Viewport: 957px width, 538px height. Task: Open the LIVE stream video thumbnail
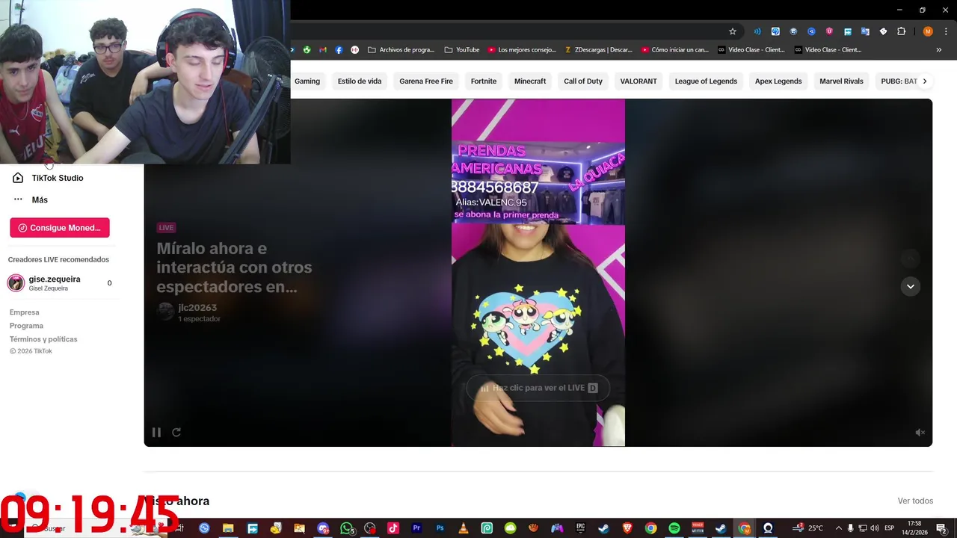[538, 273]
